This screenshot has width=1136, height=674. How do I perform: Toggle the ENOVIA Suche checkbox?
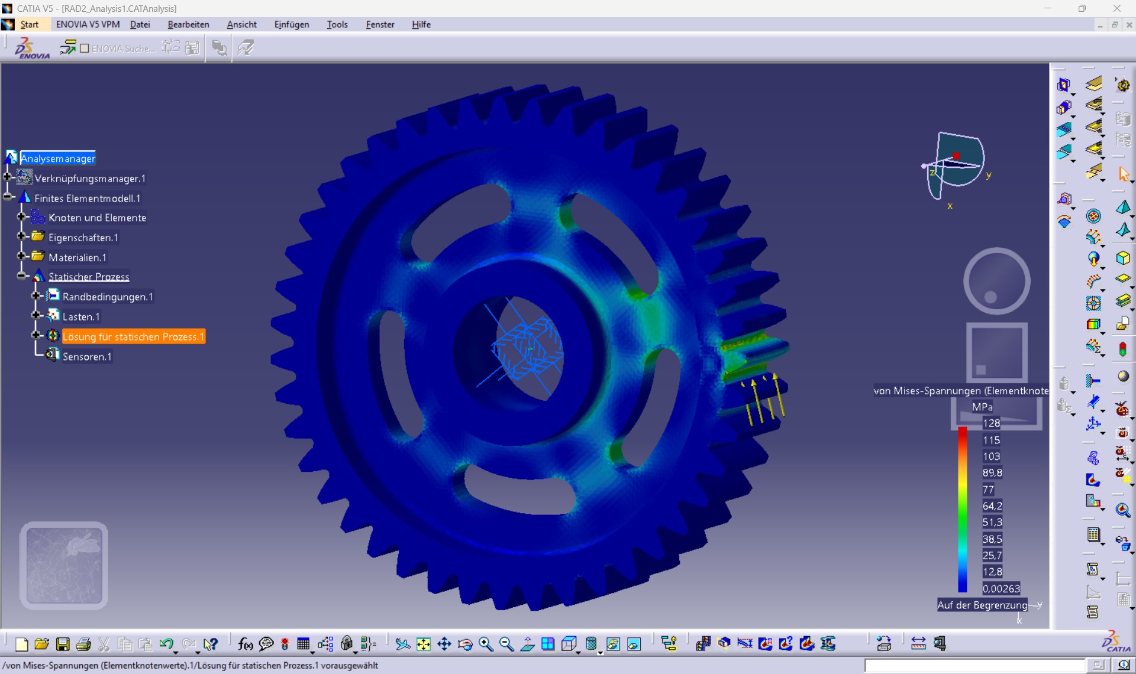[84, 48]
